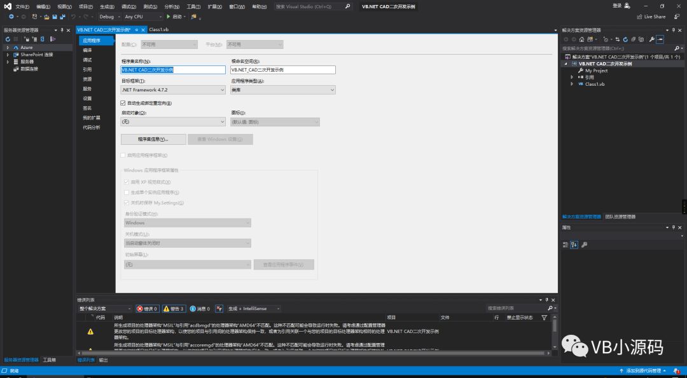The image size is (687, 378).
Task: Open the 生成 + IntelliSense dropdown
Action: coord(254,309)
